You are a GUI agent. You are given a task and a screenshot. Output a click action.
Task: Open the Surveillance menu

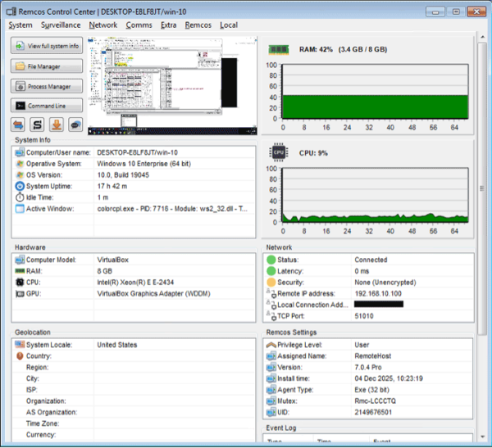pos(61,25)
